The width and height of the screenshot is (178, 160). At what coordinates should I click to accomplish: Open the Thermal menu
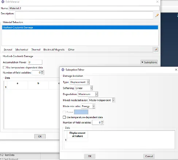36,50
